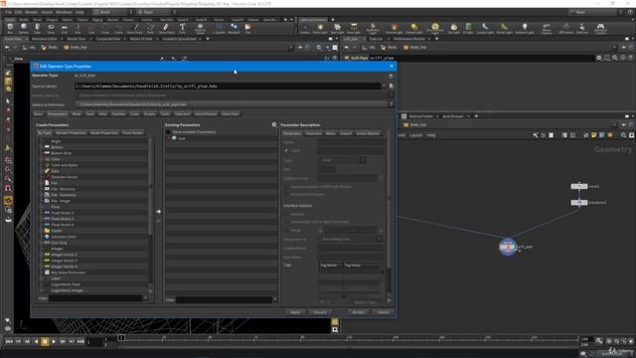Select the Button parameter type

click(57, 147)
